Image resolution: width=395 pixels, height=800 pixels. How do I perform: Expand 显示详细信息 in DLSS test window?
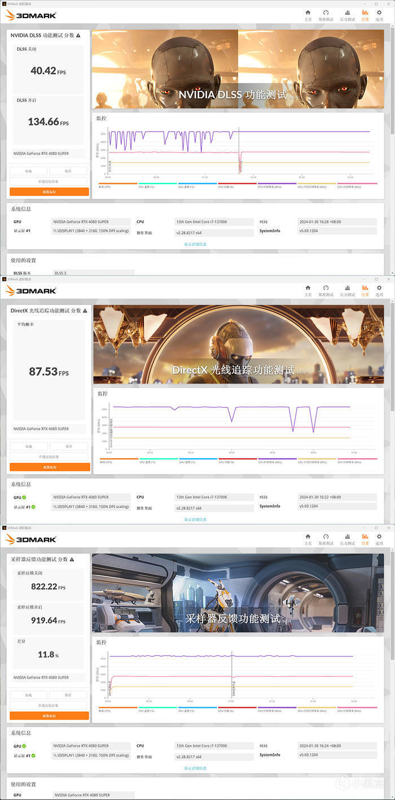(x=195, y=244)
